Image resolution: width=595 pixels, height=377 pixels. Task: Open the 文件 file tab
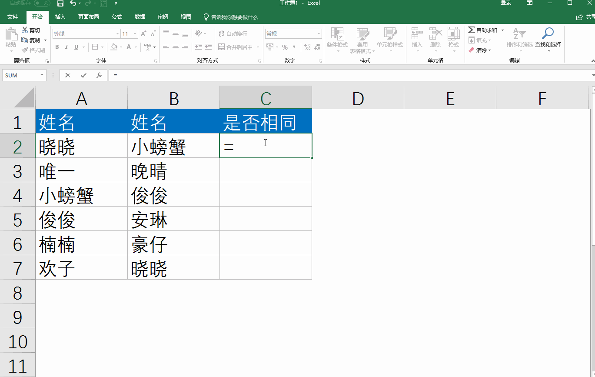13,17
